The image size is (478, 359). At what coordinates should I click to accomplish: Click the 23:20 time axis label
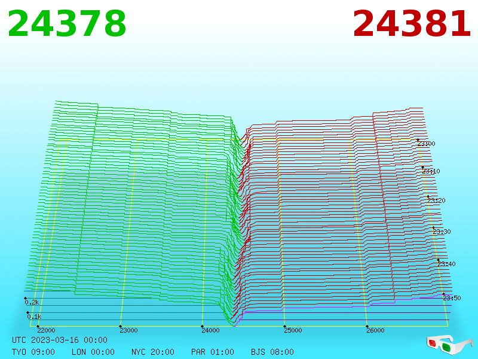(436, 200)
